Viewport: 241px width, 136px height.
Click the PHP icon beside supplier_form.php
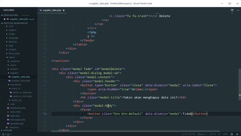[x=9, y=81]
